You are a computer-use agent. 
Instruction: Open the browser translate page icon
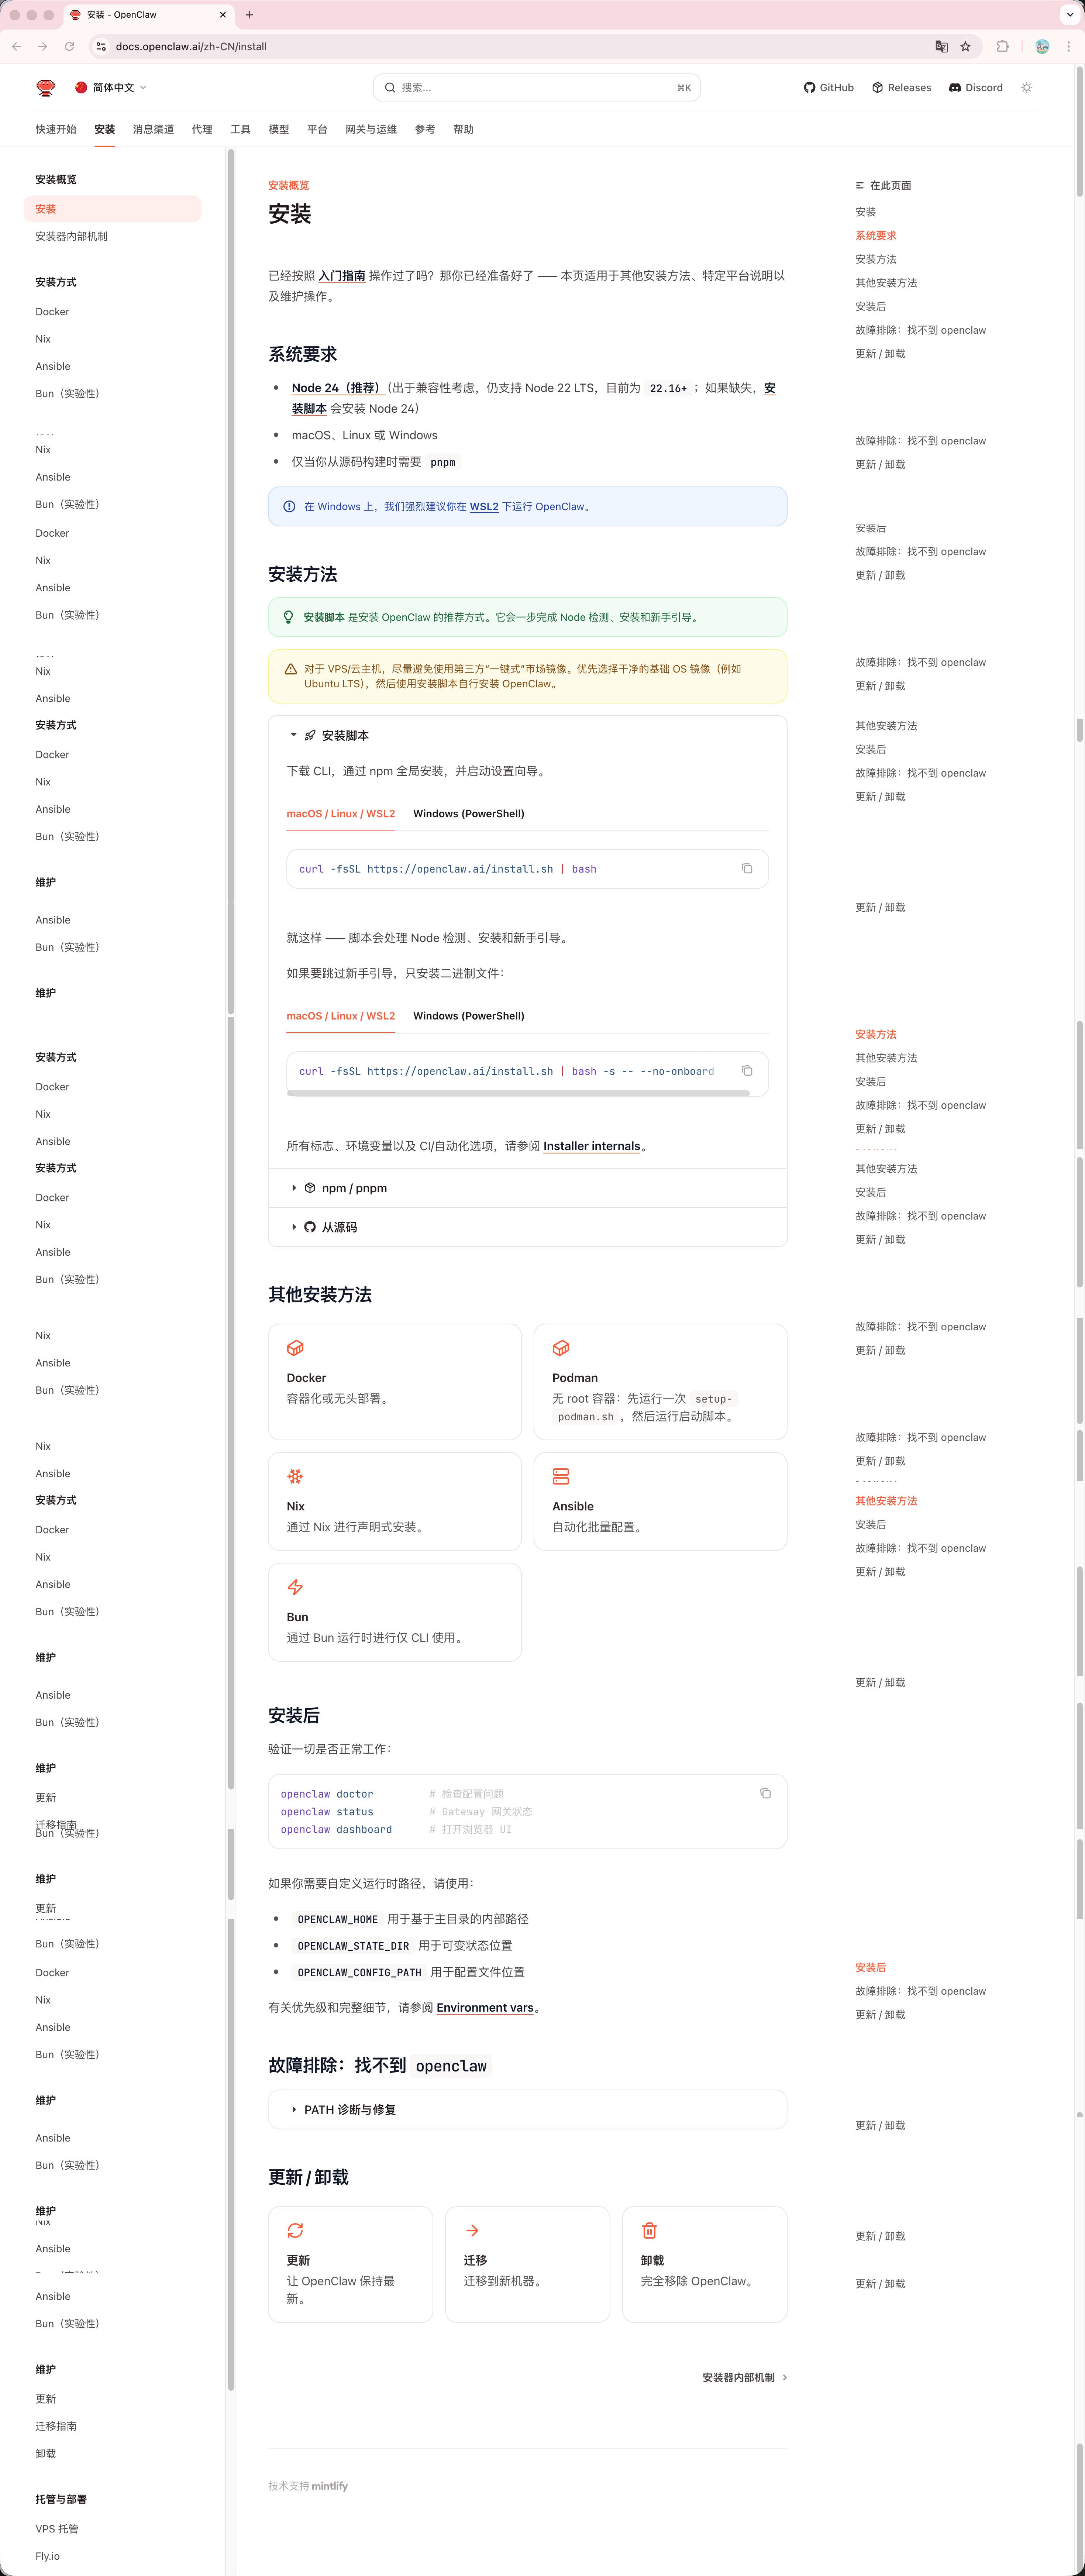[x=941, y=46]
